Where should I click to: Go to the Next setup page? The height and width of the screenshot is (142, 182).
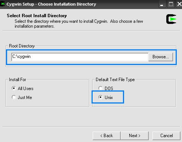[x=135, y=136]
